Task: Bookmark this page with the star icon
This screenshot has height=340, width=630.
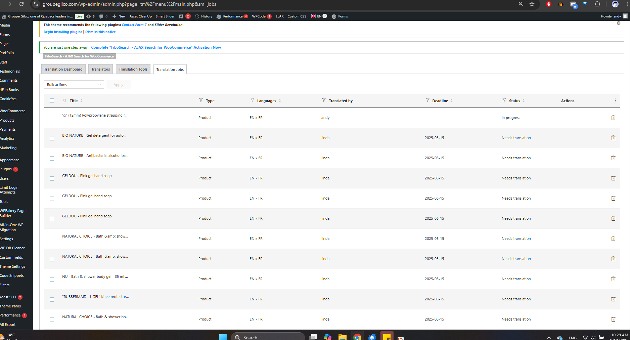Action: click(532, 4)
